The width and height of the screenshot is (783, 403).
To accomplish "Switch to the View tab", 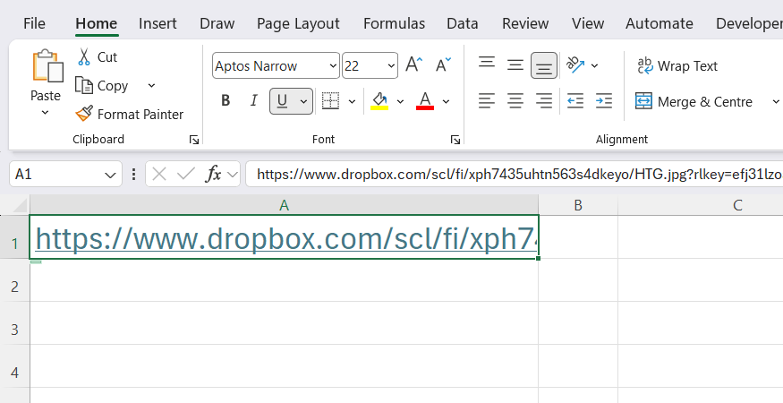I will (x=588, y=23).
